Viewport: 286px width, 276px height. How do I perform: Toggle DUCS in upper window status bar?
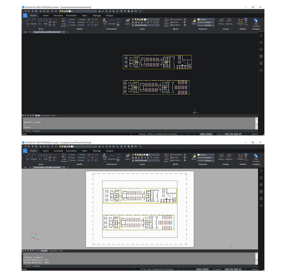(227, 134)
